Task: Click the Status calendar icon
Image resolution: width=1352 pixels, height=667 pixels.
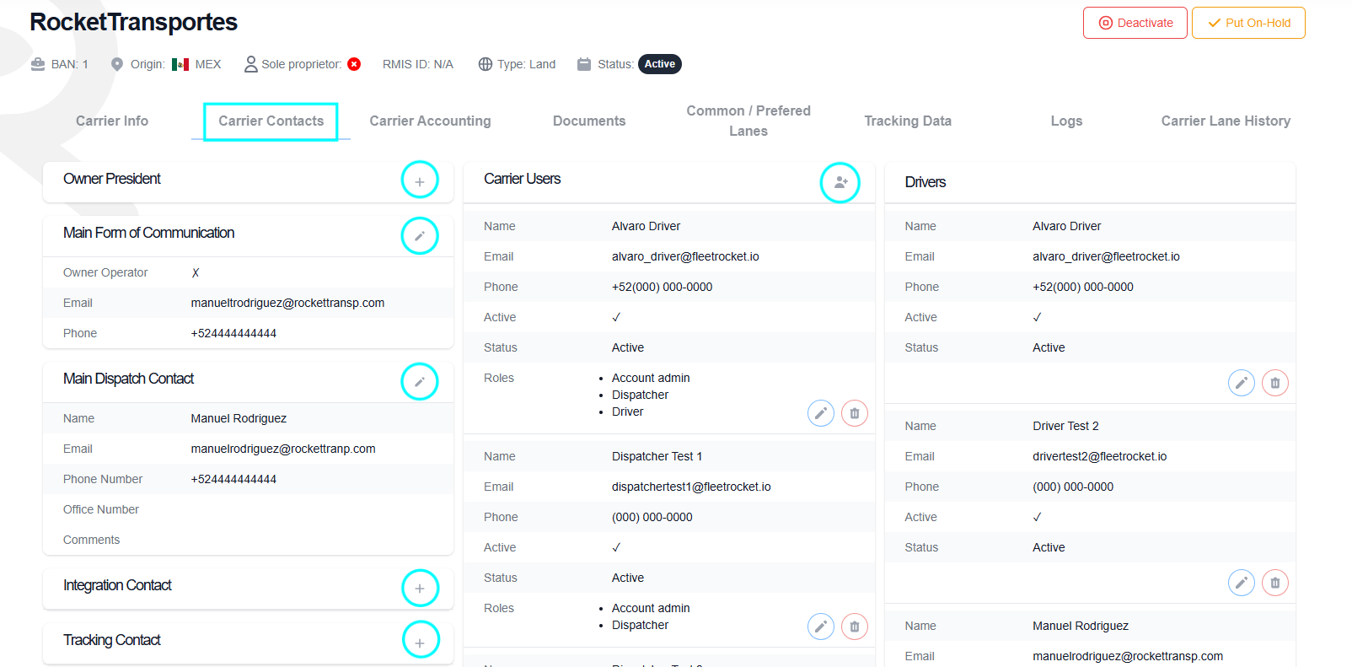Action: click(584, 64)
